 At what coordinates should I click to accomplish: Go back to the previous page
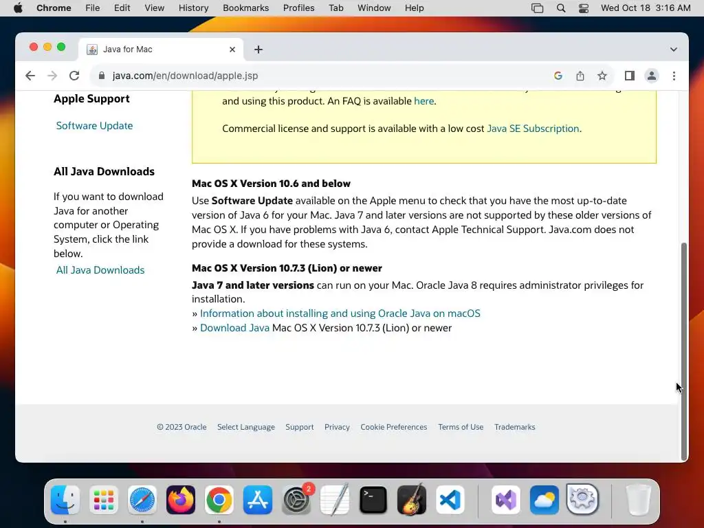coord(30,76)
